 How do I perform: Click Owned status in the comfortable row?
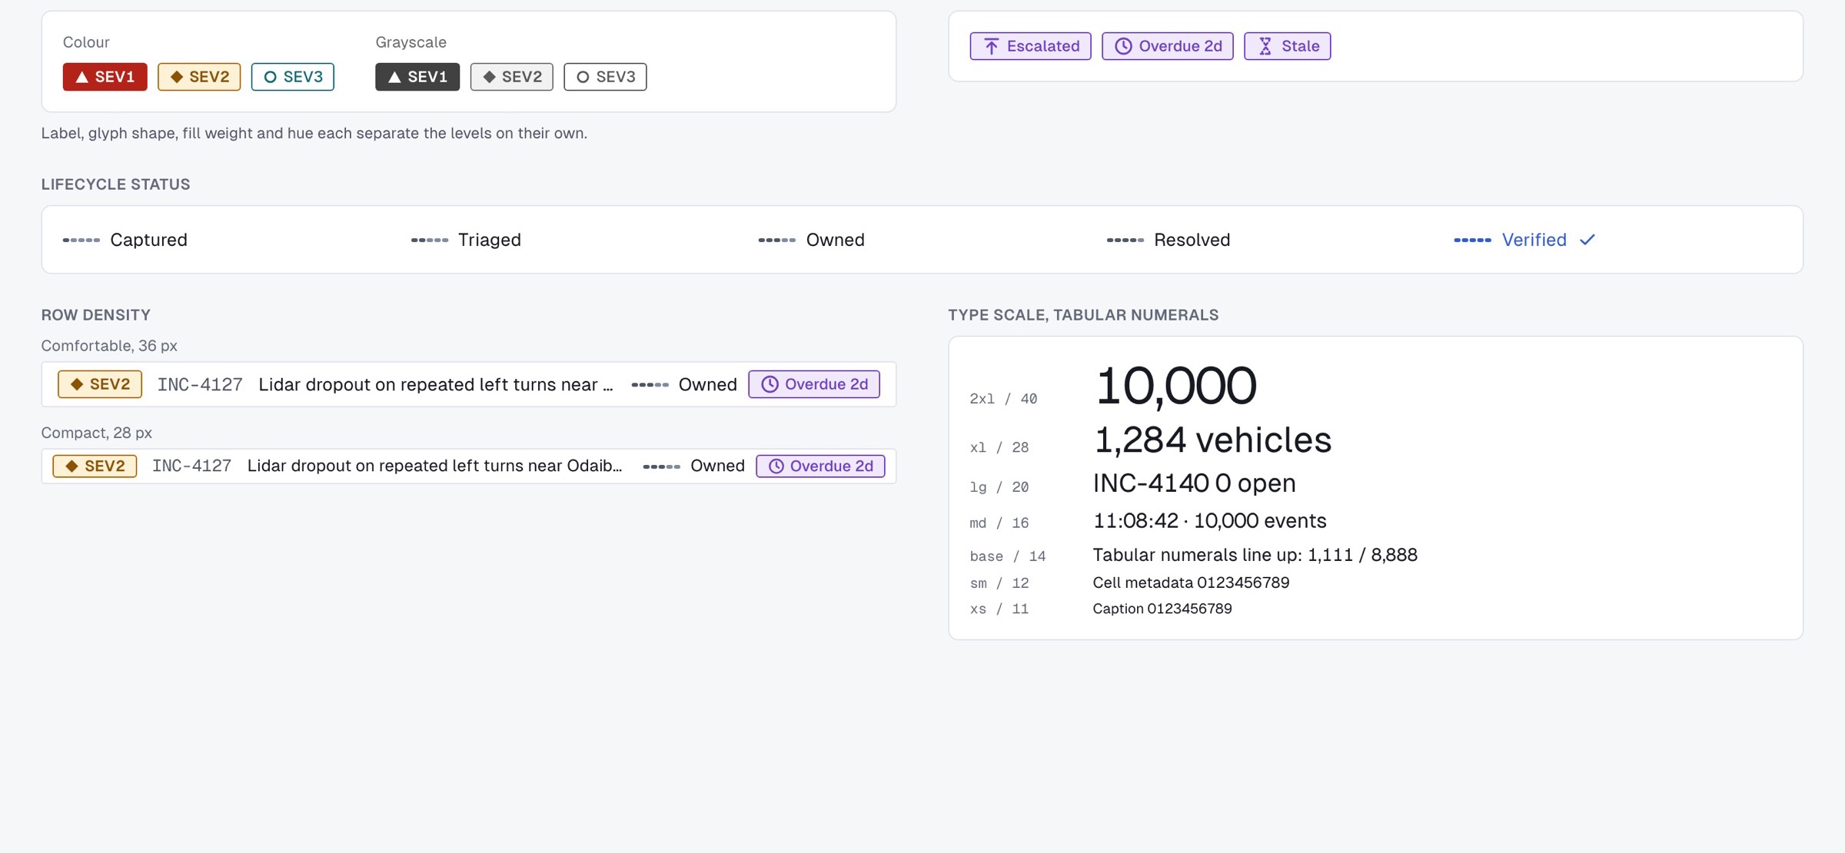coord(684,384)
